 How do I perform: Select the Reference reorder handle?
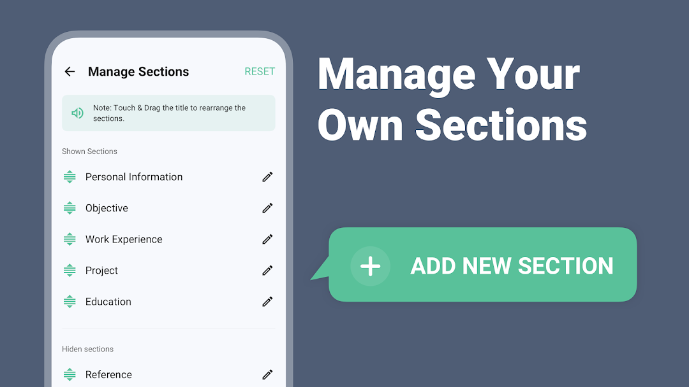click(70, 374)
